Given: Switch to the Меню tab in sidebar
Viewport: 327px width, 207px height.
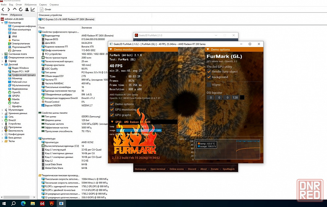Looking at the screenshot, I should (4, 15).
